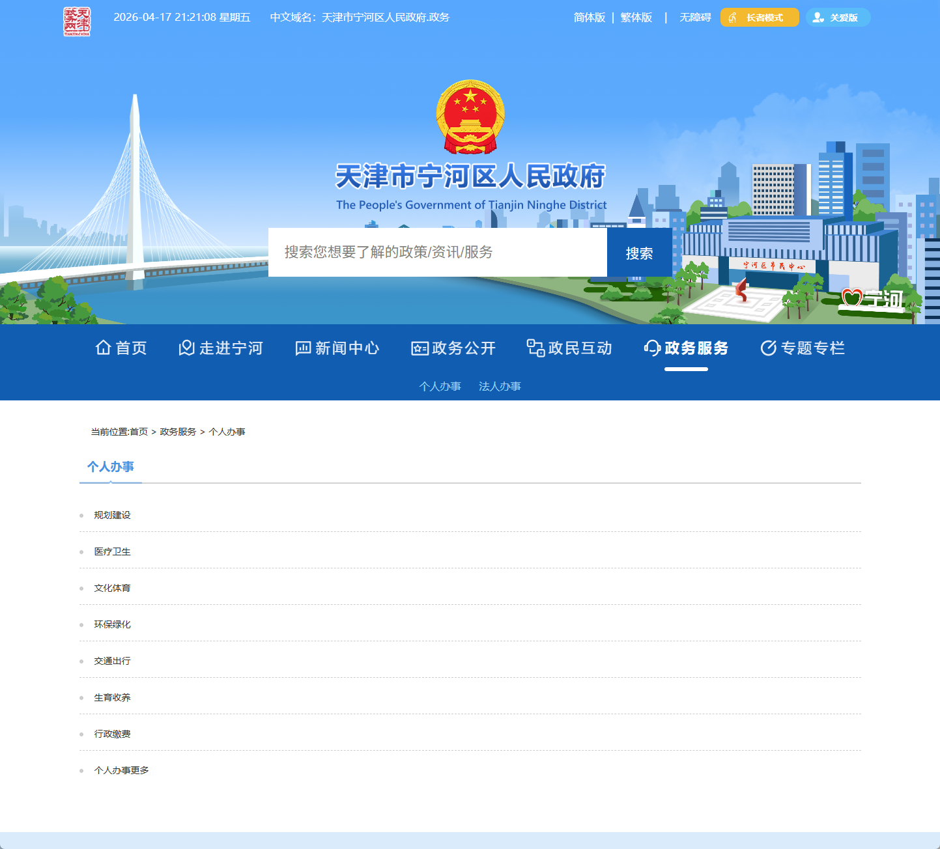
Task: Select the 政民互动 interaction icon
Action: 535,348
